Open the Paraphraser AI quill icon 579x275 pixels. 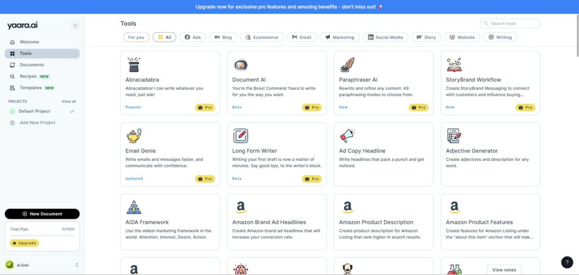point(347,65)
